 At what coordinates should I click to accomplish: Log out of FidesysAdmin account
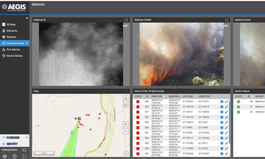pyautogui.click(x=24, y=150)
